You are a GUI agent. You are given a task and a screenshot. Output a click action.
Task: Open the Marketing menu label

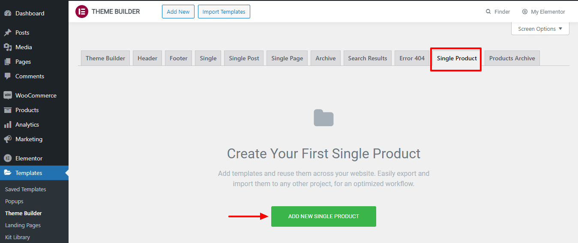point(29,139)
